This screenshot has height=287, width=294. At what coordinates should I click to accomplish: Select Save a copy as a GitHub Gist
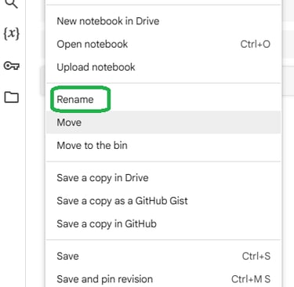pos(163,201)
